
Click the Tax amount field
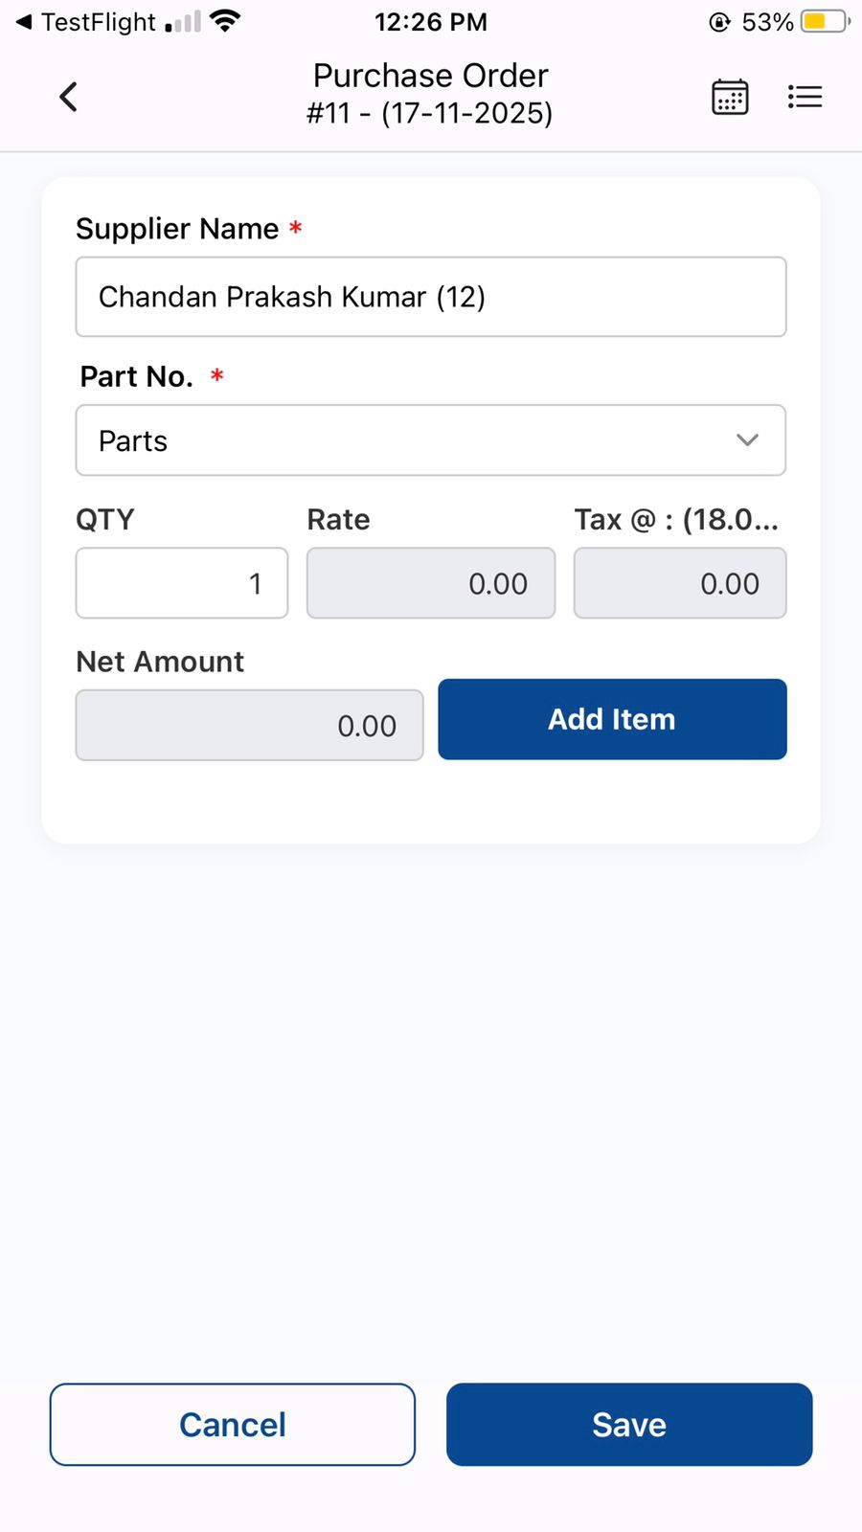click(x=680, y=583)
